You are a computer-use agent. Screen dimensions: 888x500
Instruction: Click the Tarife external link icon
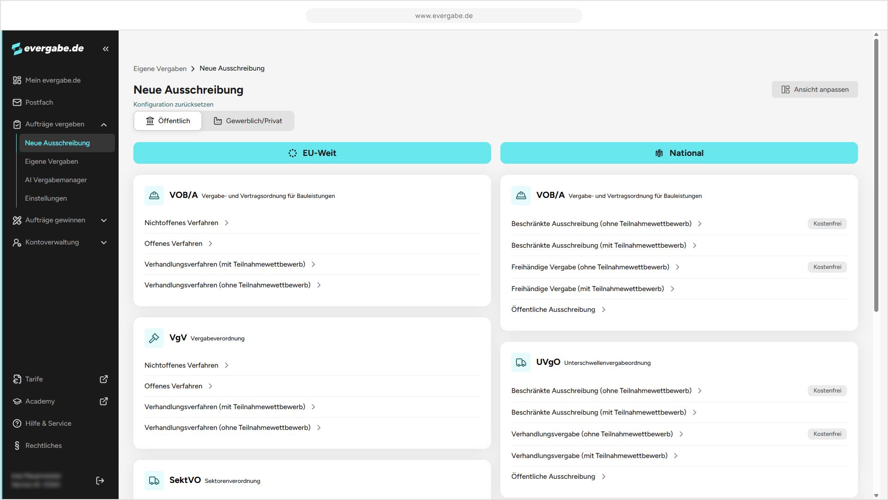pyautogui.click(x=104, y=379)
